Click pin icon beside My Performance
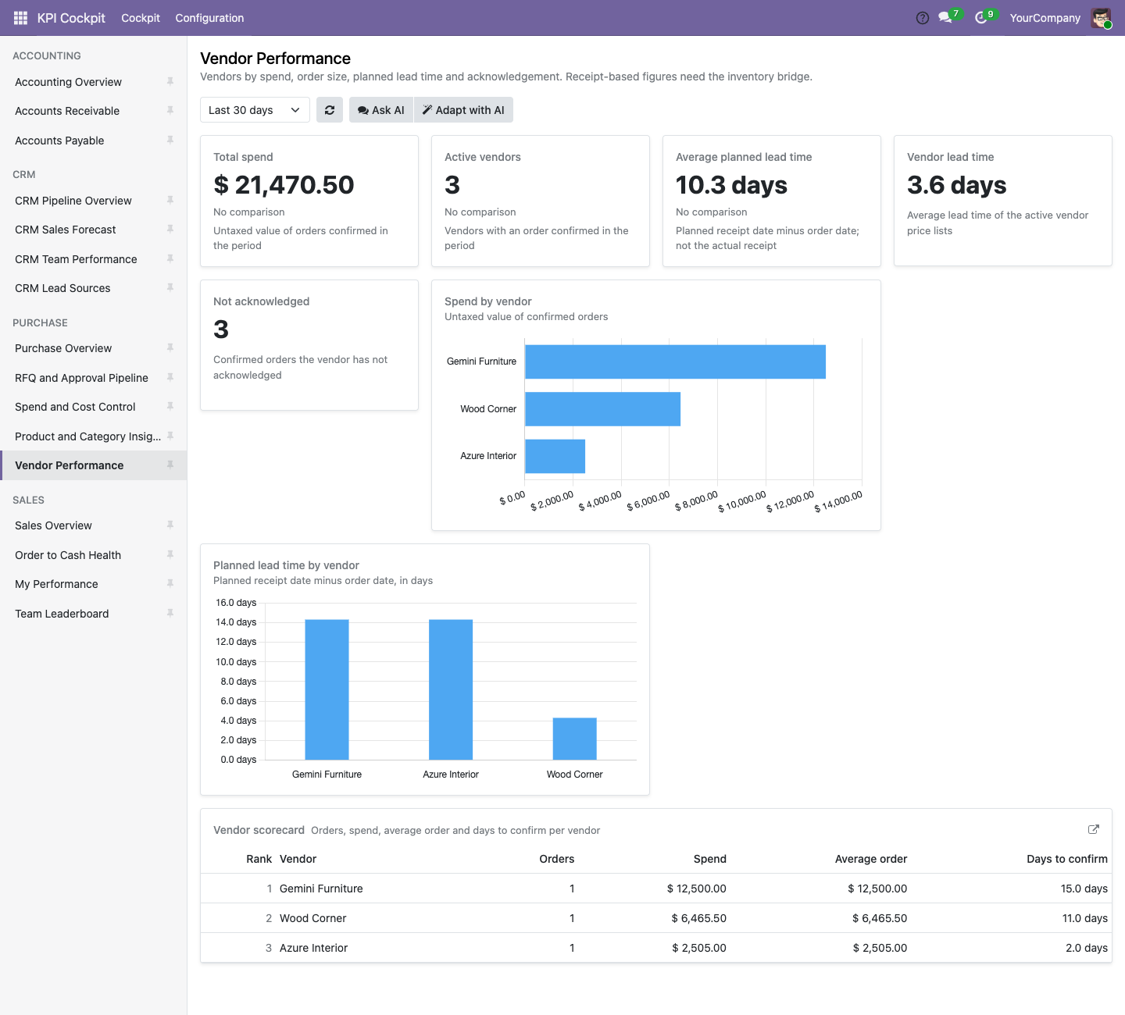Image resolution: width=1125 pixels, height=1015 pixels. (x=170, y=583)
